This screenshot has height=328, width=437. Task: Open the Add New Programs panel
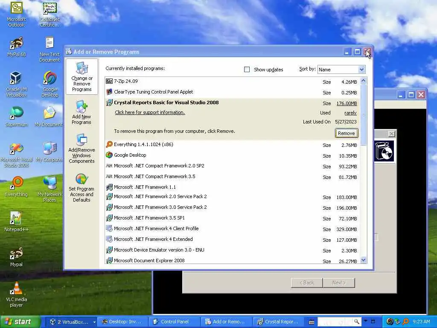tap(82, 113)
